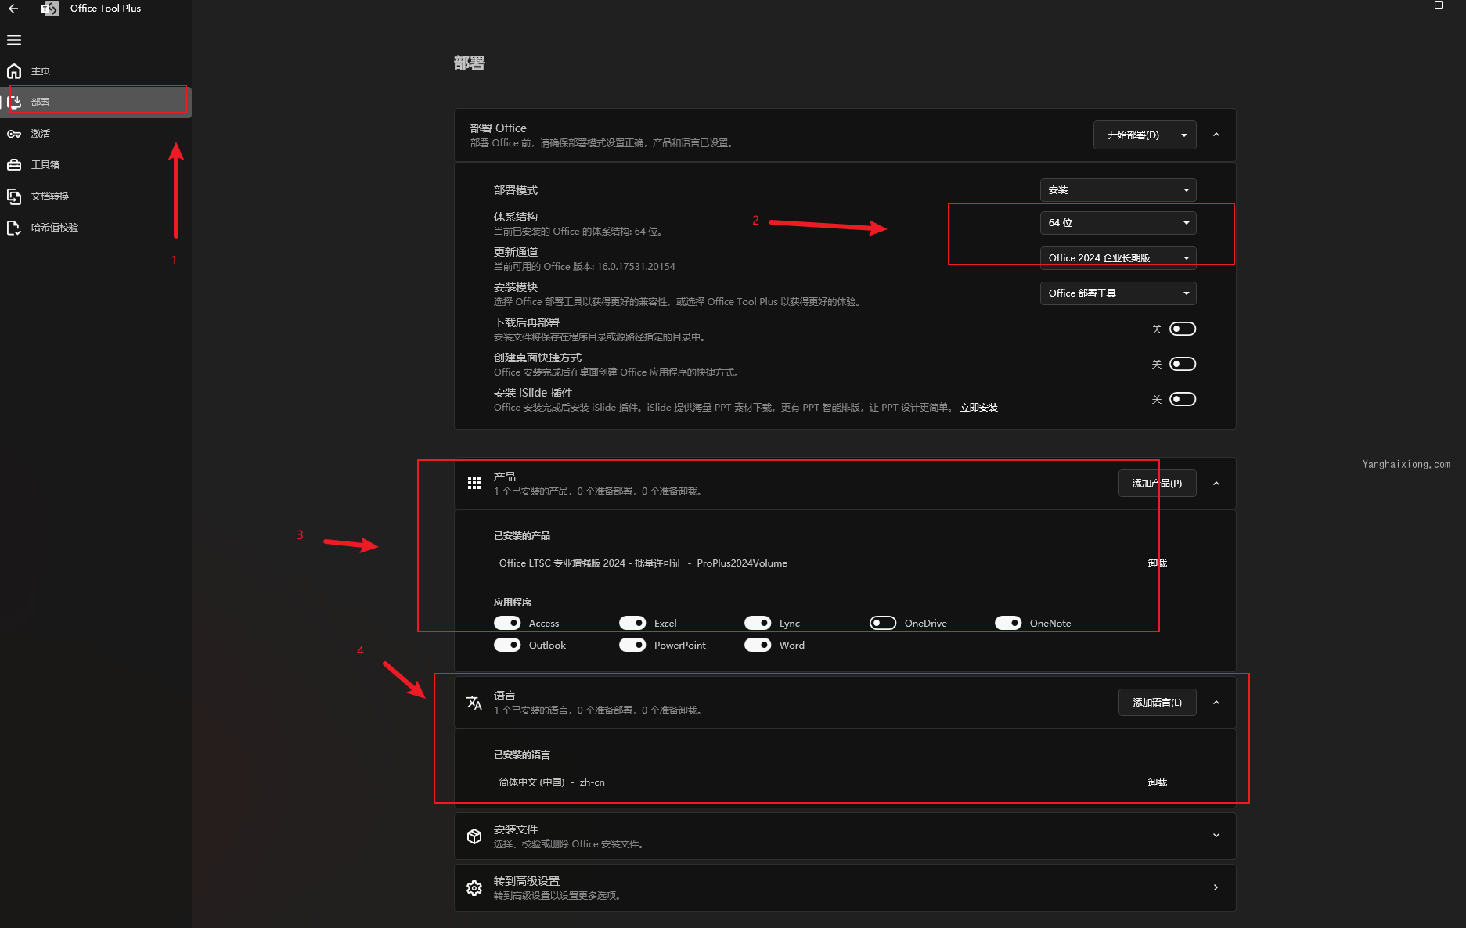The width and height of the screenshot is (1466, 928).
Task: Click the translate icon of 语言 section
Action: [474, 703]
